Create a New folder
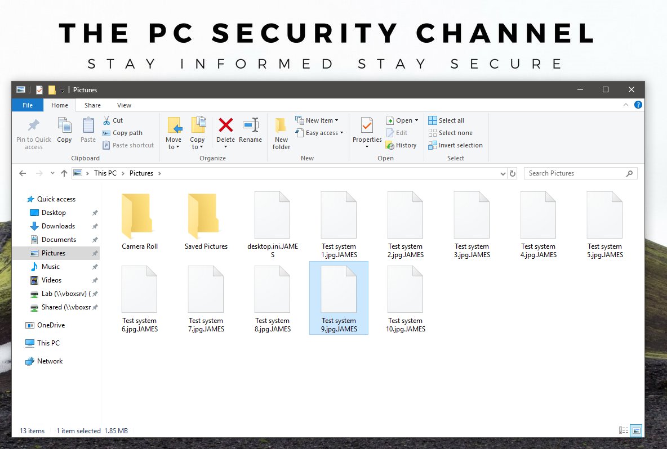The width and height of the screenshot is (667, 449). click(281, 133)
